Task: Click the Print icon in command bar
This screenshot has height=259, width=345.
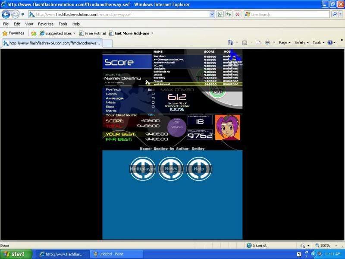Action: (267, 42)
